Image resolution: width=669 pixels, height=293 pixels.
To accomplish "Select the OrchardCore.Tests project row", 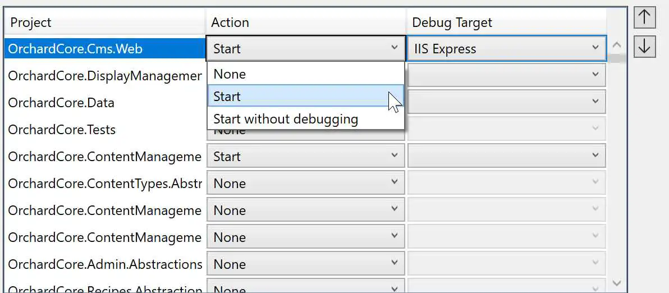I will click(105, 129).
